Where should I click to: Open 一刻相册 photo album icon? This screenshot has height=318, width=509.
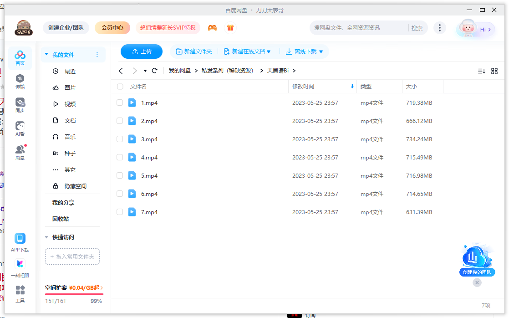click(x=20, y=267)
